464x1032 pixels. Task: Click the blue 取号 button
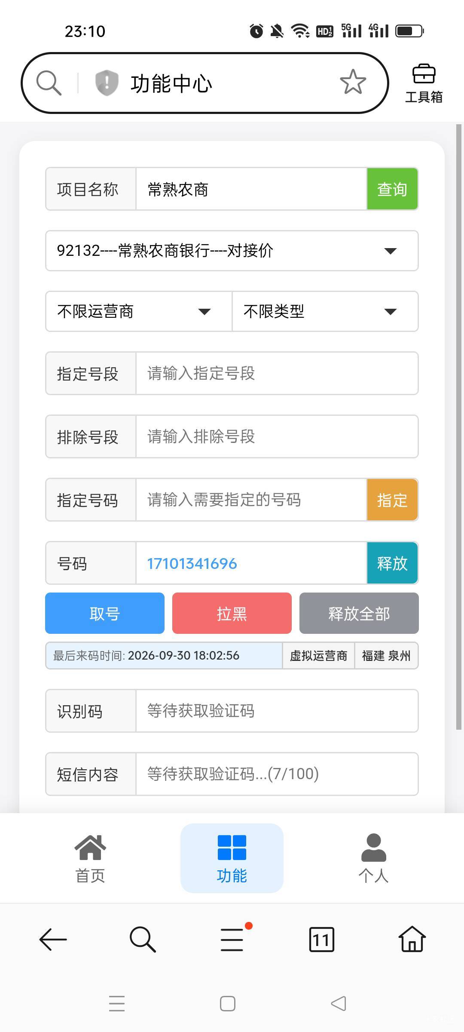pyautogui.click(x=105, y=613)
